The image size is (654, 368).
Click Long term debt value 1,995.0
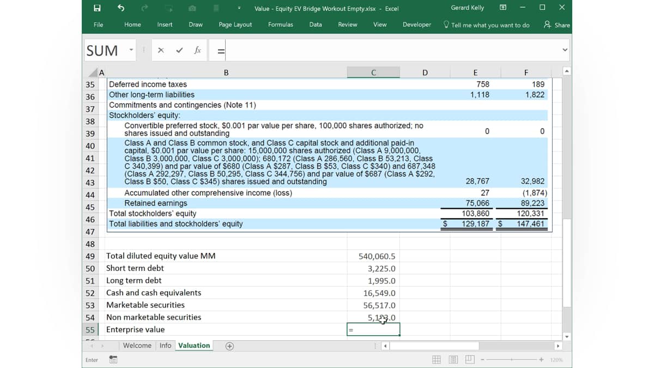[x=373, y=281]
